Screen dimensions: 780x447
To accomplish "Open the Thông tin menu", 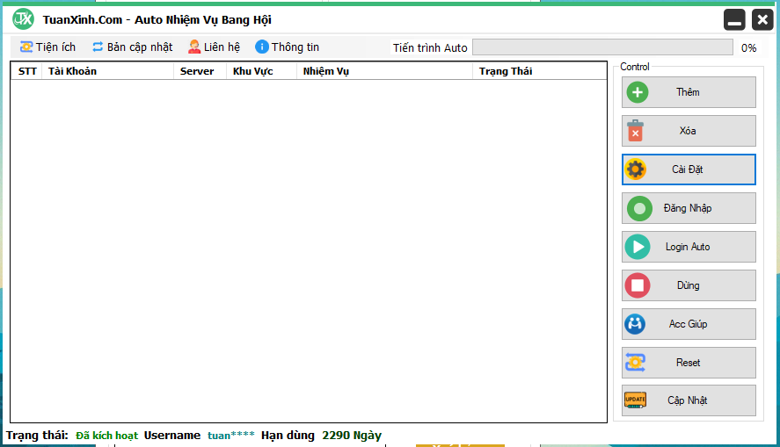I will (288, 47).
